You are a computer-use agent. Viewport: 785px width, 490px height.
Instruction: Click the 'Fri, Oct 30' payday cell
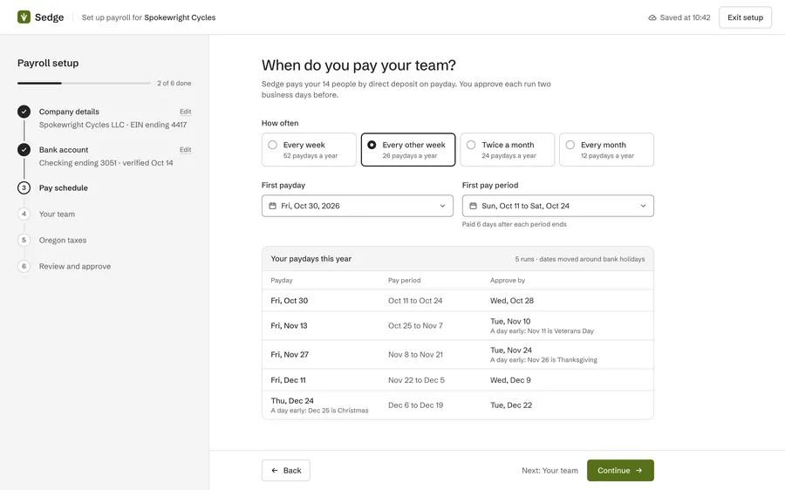(x=290, y=300)
